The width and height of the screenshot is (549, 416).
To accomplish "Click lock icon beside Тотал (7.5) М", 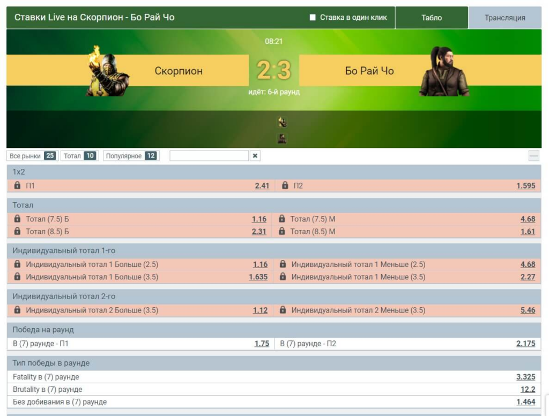I will 282,219.
